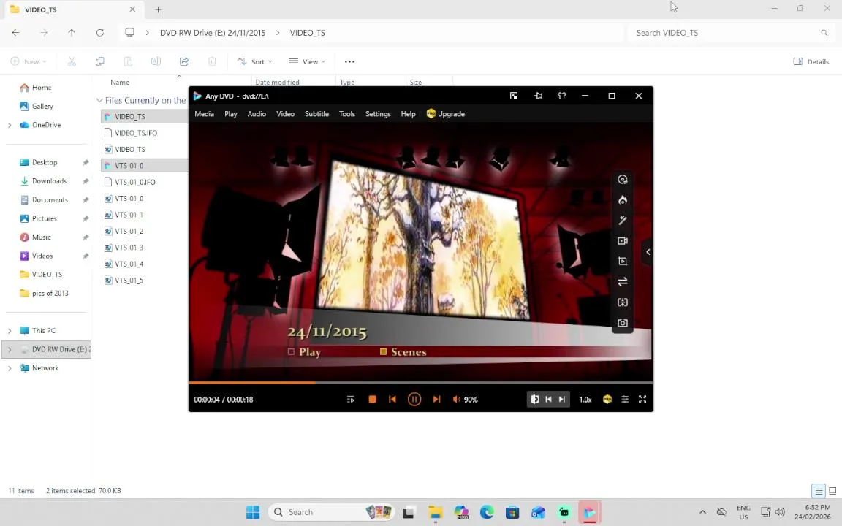Image resolution: width=842 pixels, height=526 pixels.
Task: Collapse the Files Currently on the Disc group
Action: (99, 100)
